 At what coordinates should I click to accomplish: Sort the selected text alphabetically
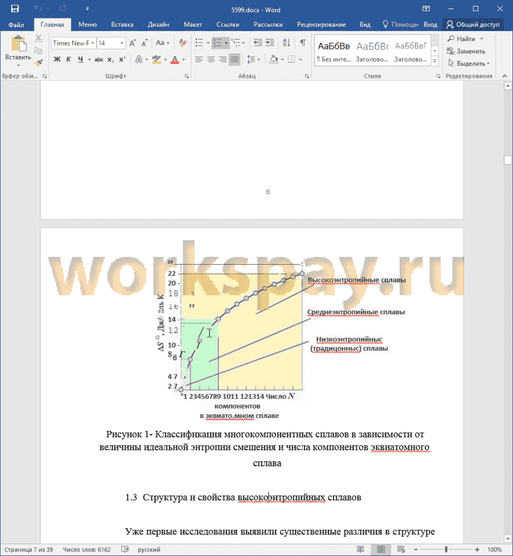tap(286, 43)
